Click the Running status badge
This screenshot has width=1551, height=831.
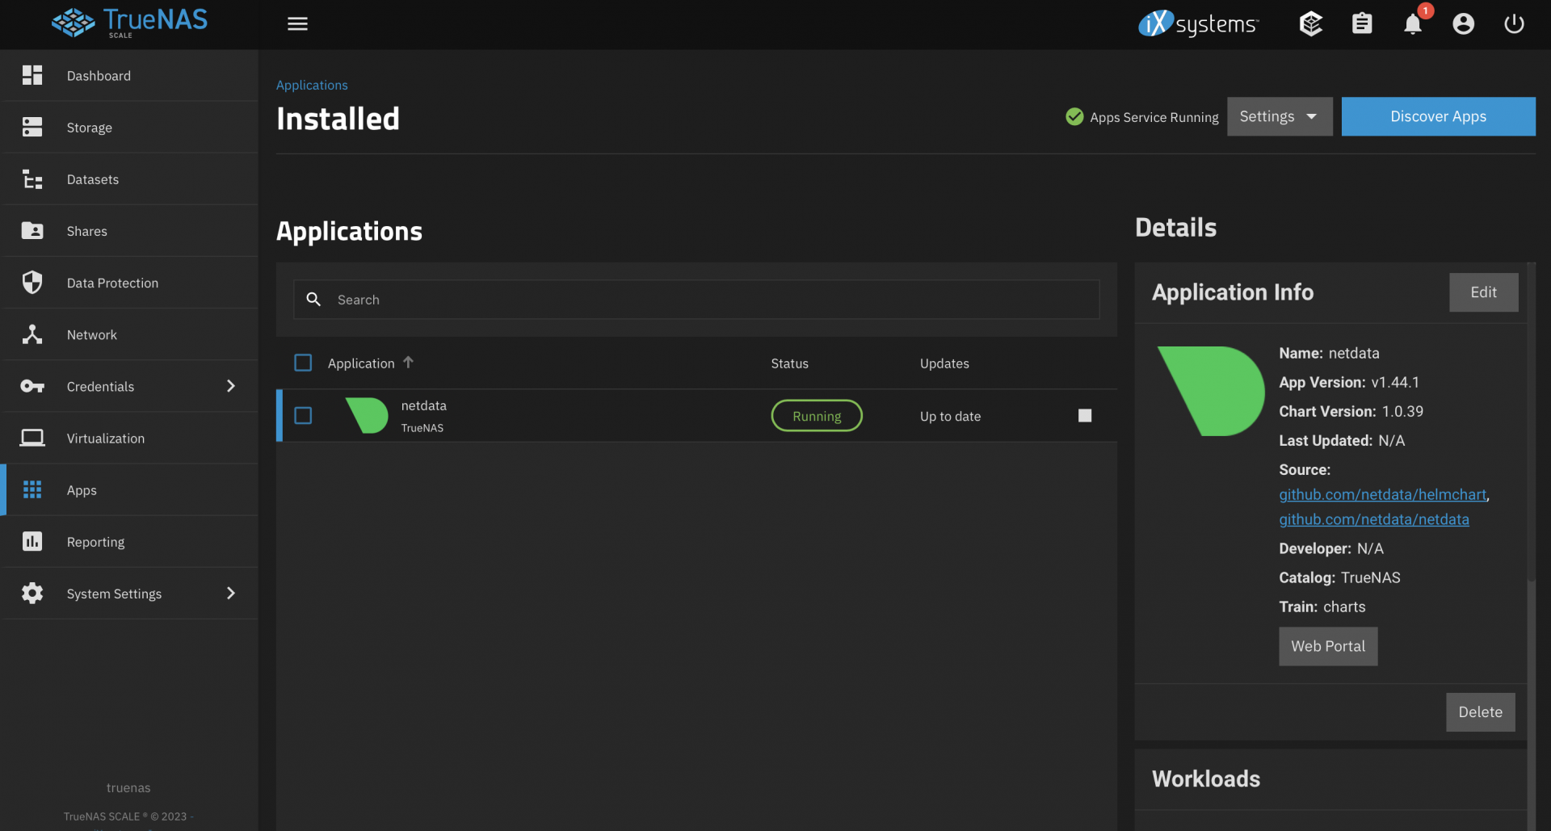pos(817,415)
